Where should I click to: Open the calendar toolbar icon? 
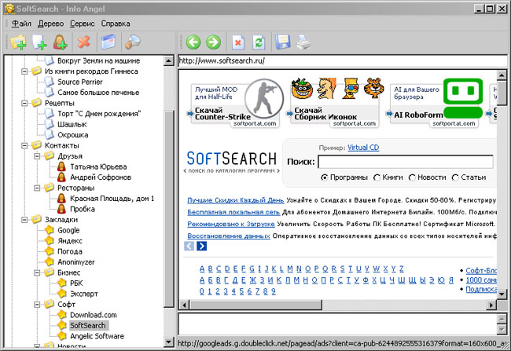(x=108, y=42)
